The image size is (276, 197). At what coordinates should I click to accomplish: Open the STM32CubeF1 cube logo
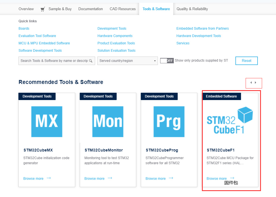[230, 120]
